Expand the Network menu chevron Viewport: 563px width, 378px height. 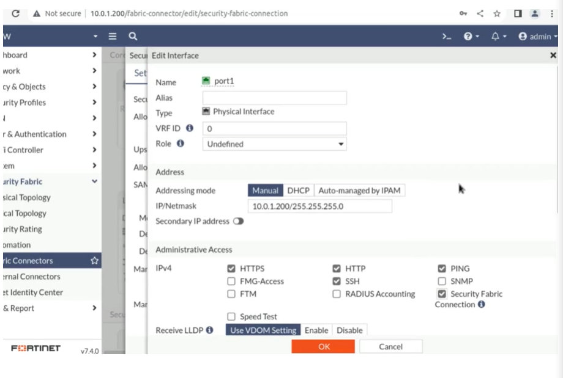(94, 71)
